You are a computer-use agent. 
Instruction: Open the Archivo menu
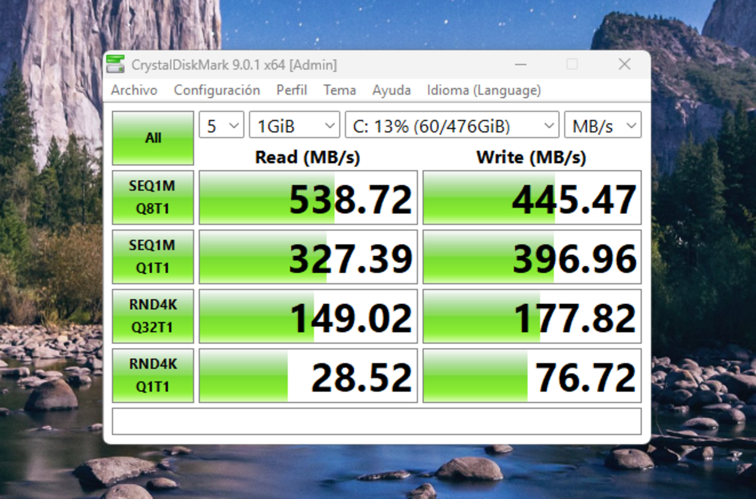[134, 90]
